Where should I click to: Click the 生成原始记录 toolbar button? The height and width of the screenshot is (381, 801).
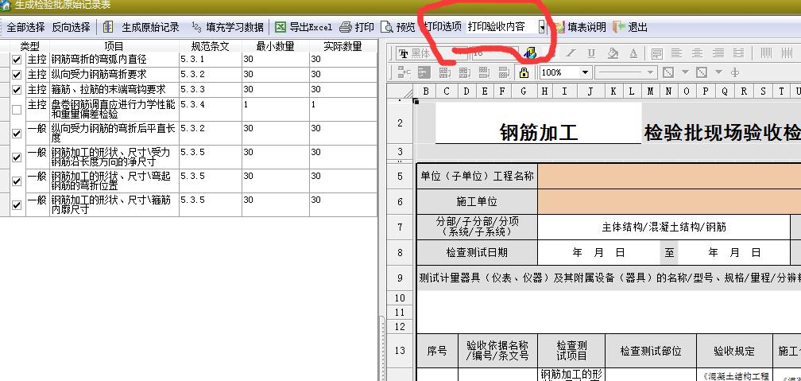[x=143, y=27]
